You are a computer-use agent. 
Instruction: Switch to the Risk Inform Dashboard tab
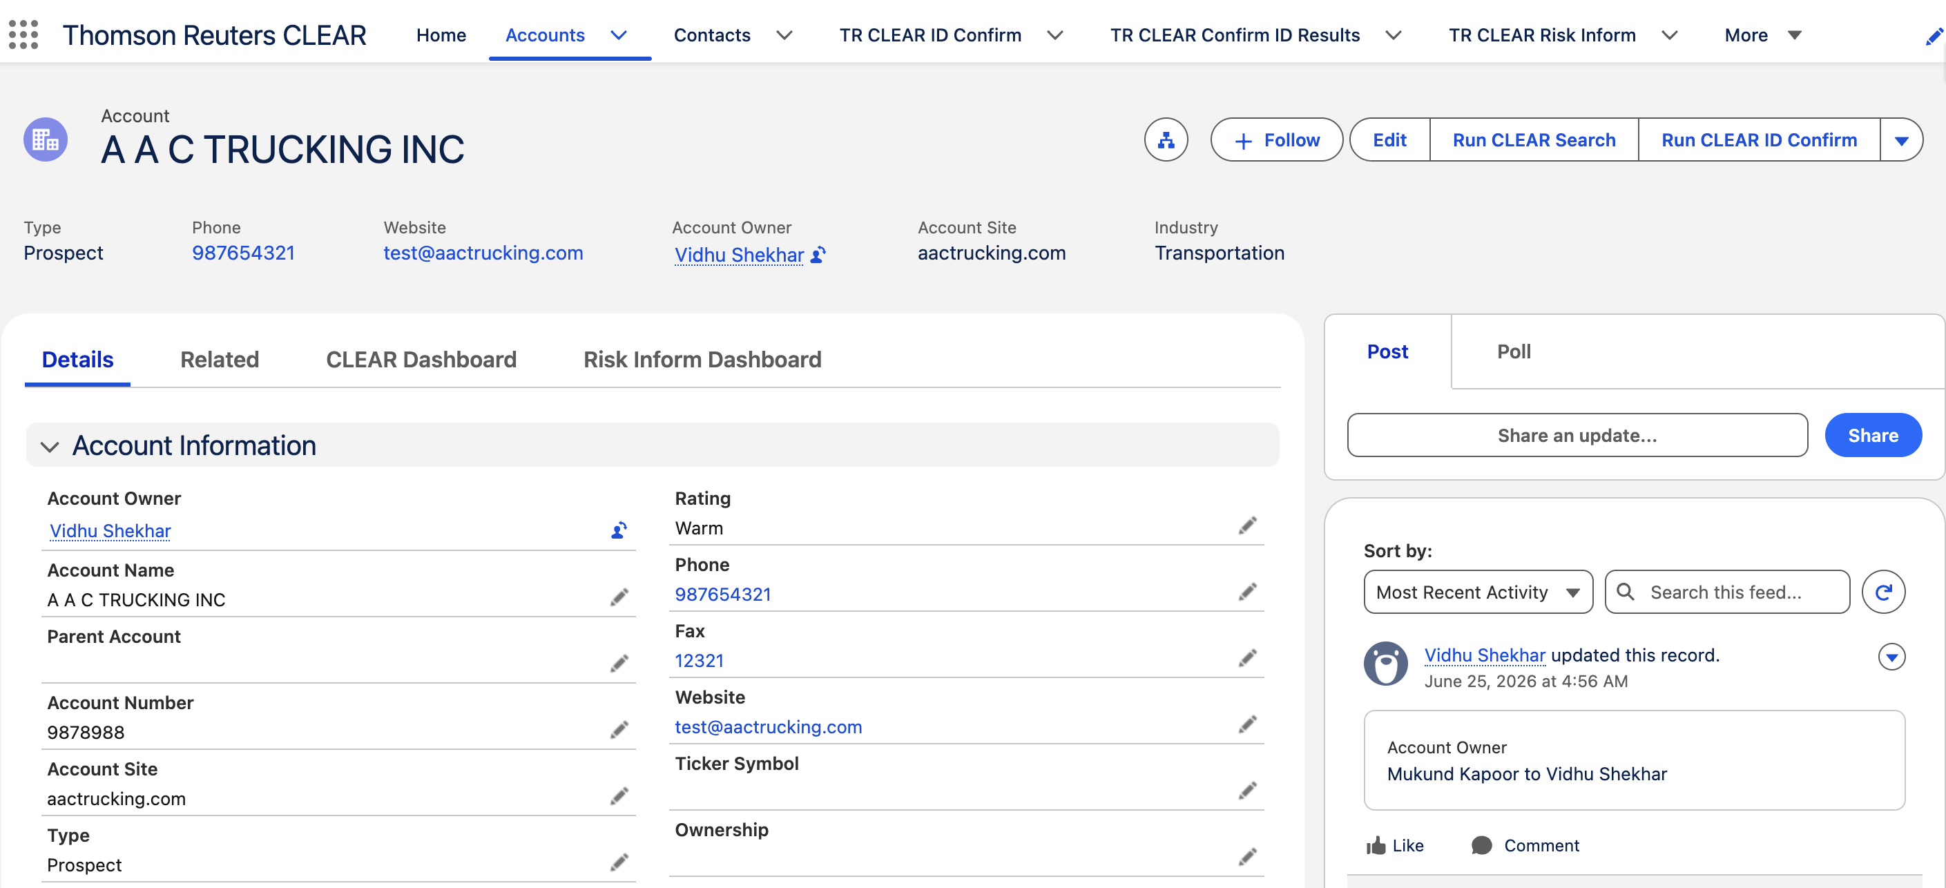[x=702, y=360]
